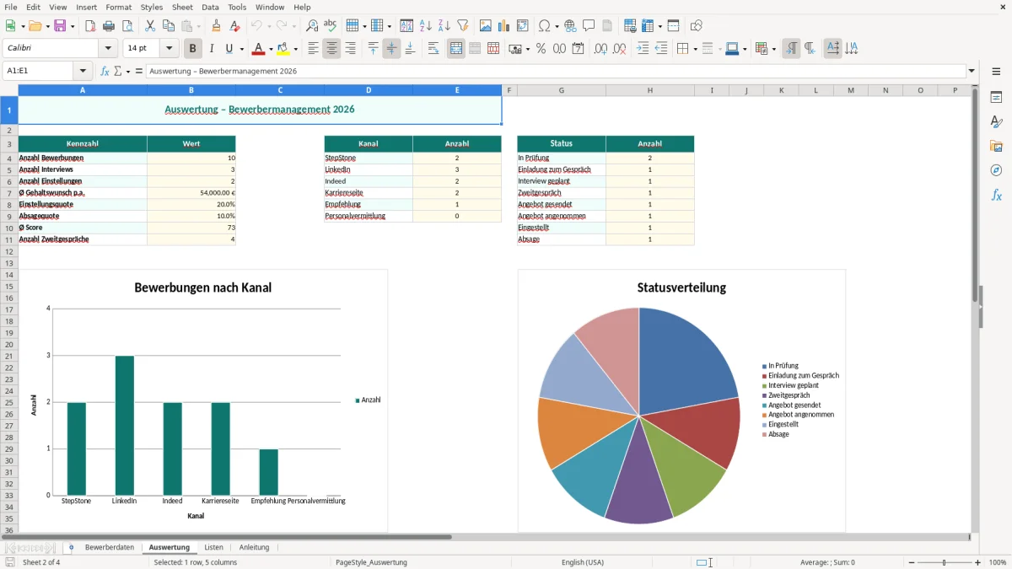The height and width of the screenshot is (569, 1012).
Task: Open the Data menu
Action: point(210,7)
